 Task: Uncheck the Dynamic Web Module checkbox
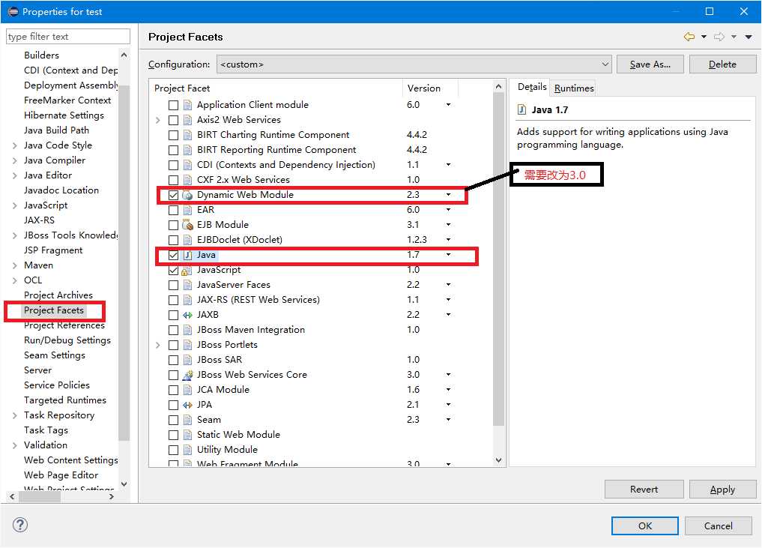[173, 195]
